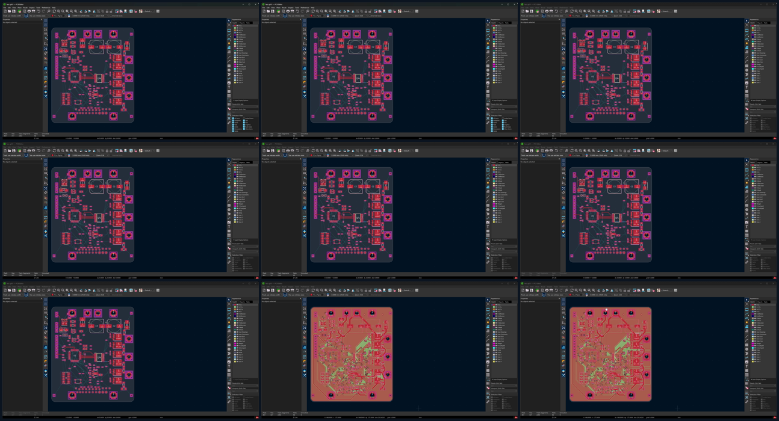Screen dimensions: 779x421
Task: Toggle Tracks filter checkbox in top-left window
Action: 233,123
